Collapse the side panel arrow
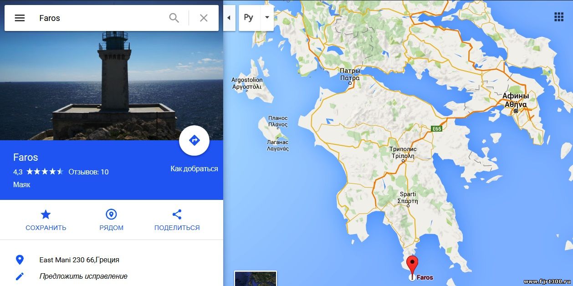Screen dimensions: 573x286 [229, 18]
